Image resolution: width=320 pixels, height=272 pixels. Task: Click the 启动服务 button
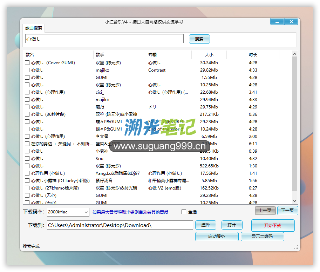pyautogui.click(x=217, y=237)
